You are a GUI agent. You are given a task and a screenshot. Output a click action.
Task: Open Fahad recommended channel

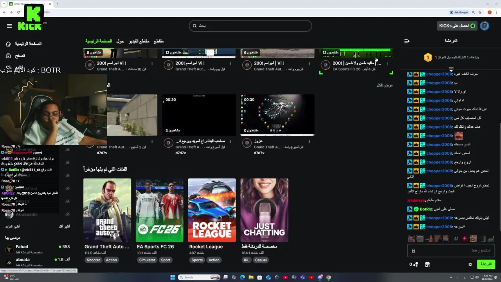pos(38,249)
